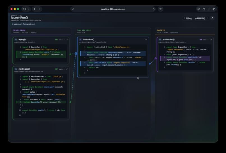
Task: Bookmark the page with the star icon
Action: [160, 9]
